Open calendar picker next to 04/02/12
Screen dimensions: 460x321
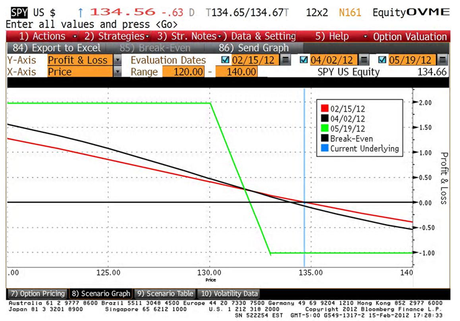364,60
